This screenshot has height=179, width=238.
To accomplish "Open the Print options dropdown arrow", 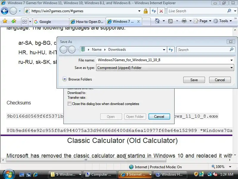I will coord(190,21).
